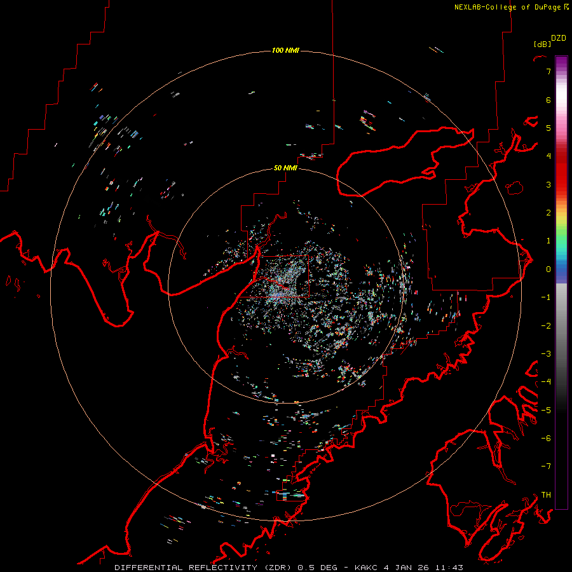Click the 4 value on the color scale

pos(548,156)
